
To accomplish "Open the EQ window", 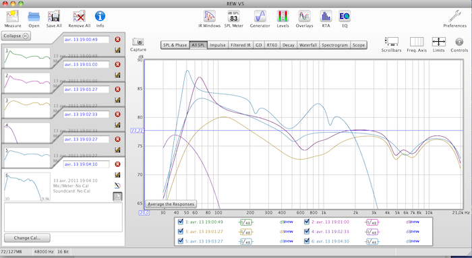I will pyautogui.click(x=345, y=16).
